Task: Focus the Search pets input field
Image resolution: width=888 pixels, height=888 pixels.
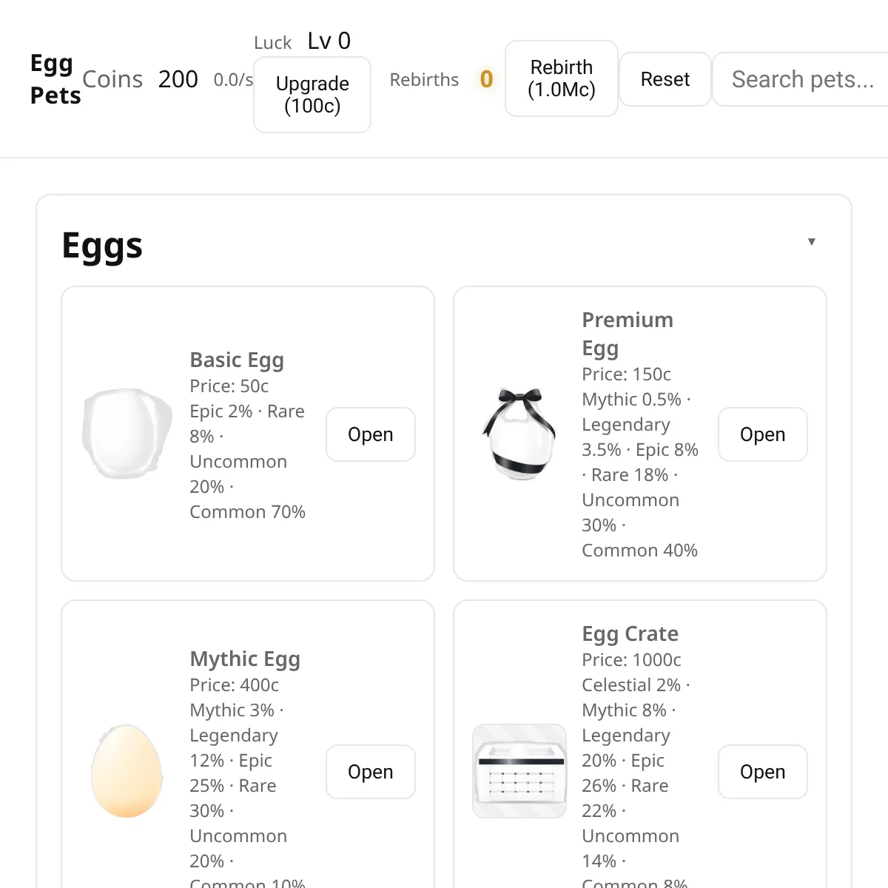Action: coord(801,79)
